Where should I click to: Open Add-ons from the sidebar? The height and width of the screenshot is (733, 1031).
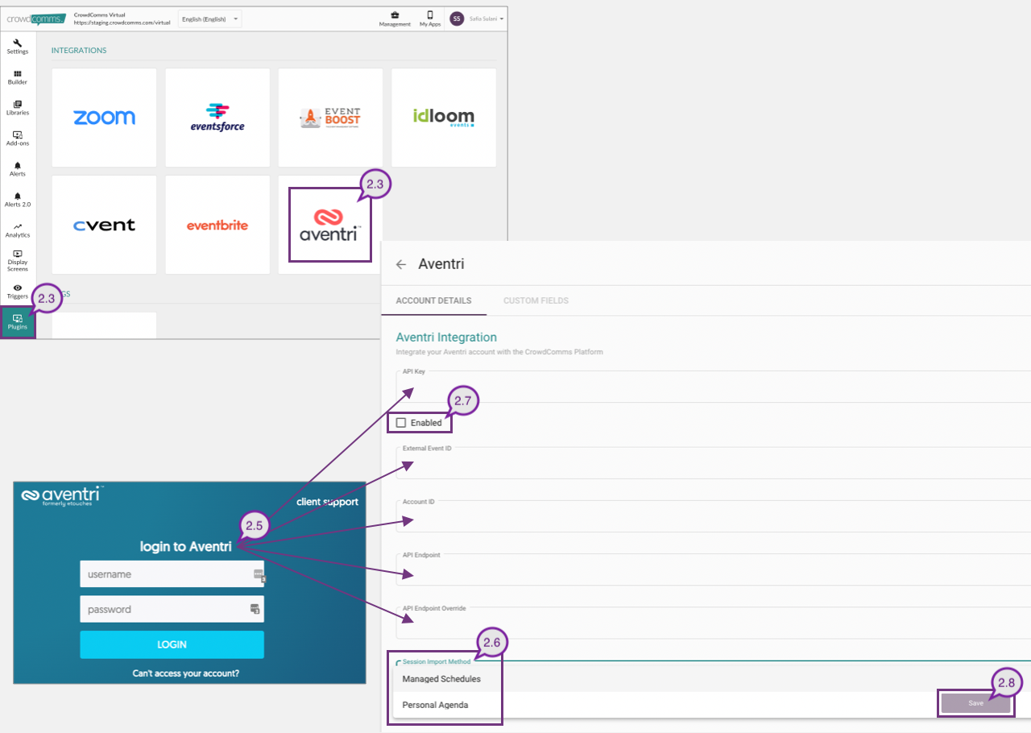point(18,138)
